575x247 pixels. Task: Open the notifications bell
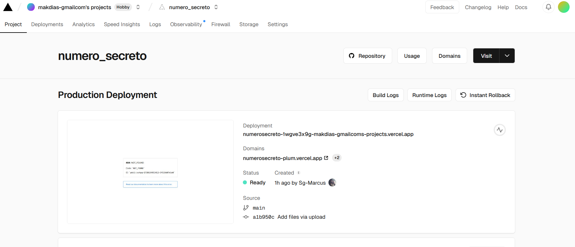(x=548, y=7)
